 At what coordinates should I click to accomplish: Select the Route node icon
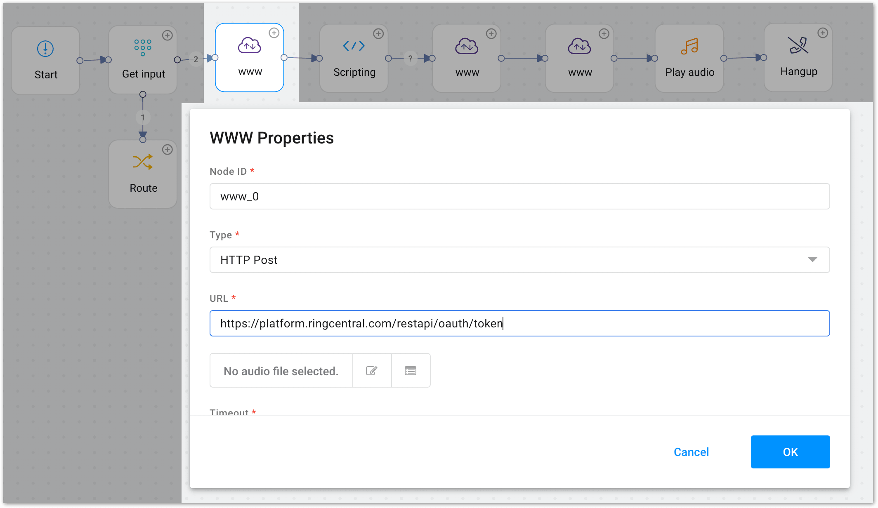coord(142,162)
